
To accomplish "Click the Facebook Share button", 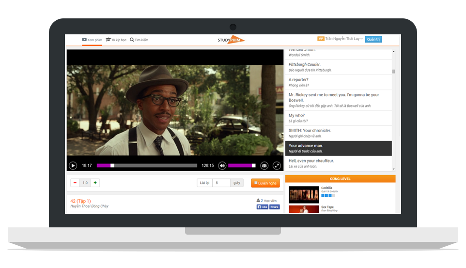I will point(275,207).
